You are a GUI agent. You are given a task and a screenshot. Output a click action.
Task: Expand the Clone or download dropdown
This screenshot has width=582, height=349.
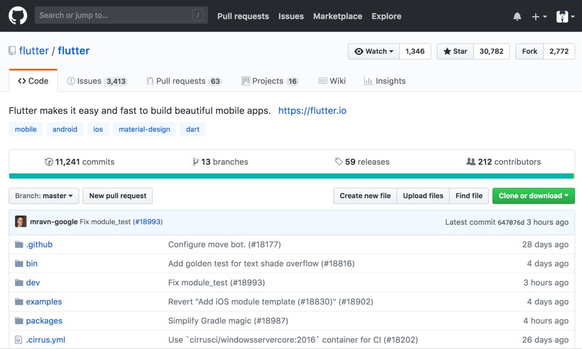[x=533, y=196]
